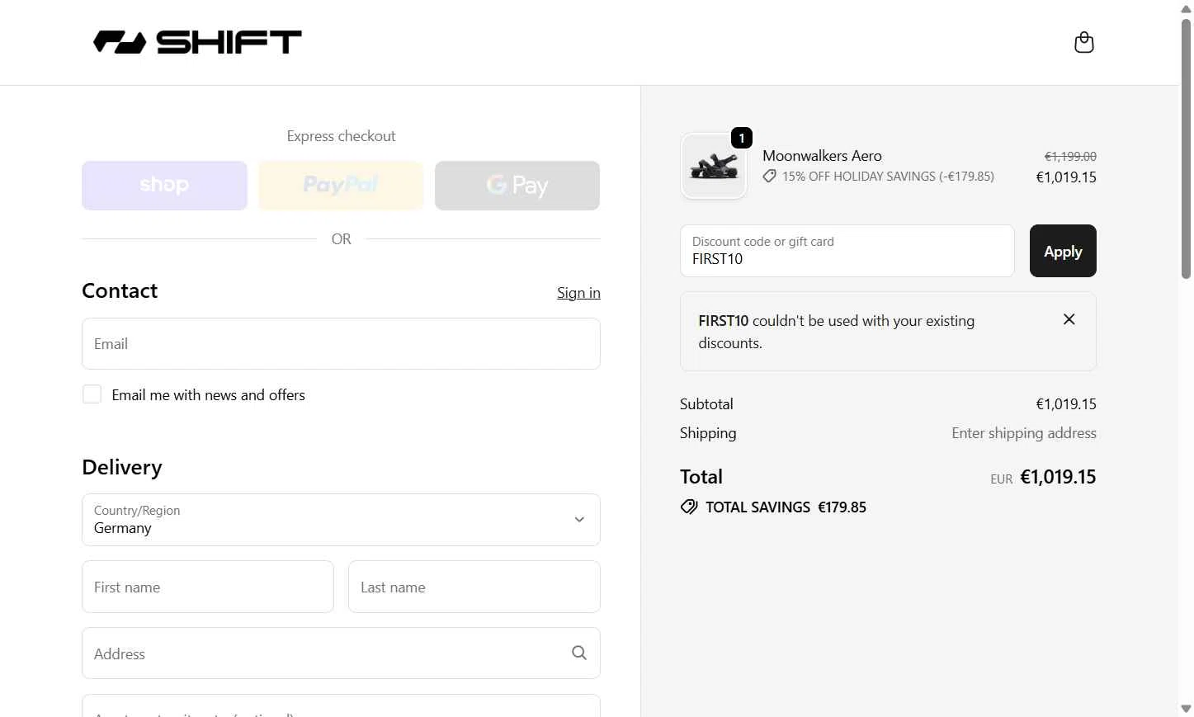The width and height of the screenshot is (1194, 717).
Task: Click the discount code or gift card field
Action: click(847, 251)
